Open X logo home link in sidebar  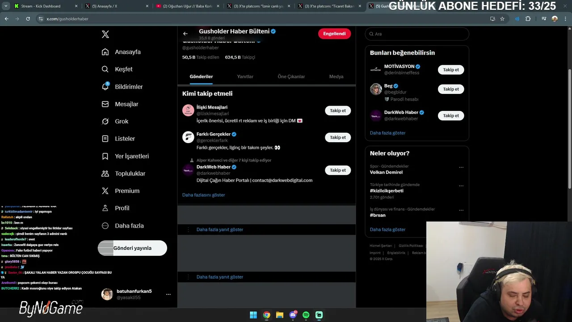click(x=105, y=34)
